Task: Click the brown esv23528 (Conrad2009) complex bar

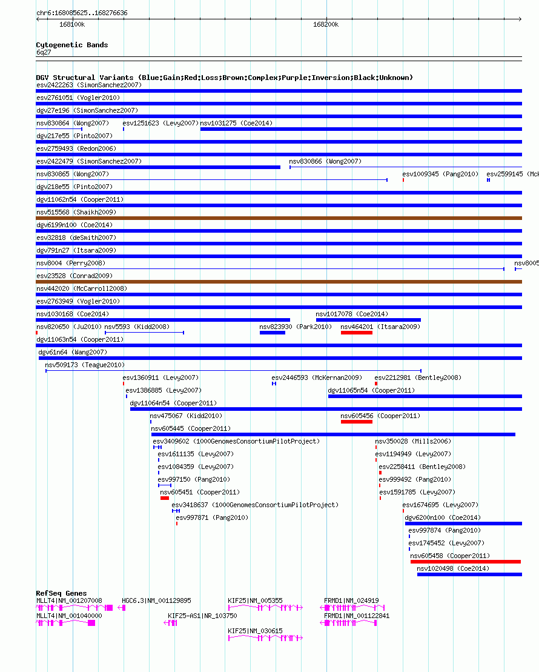Action: coord(279,282)
